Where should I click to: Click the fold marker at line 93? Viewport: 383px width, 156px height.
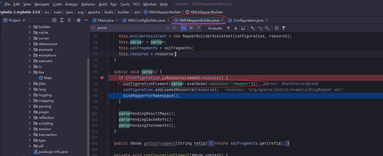click(108, 72)
